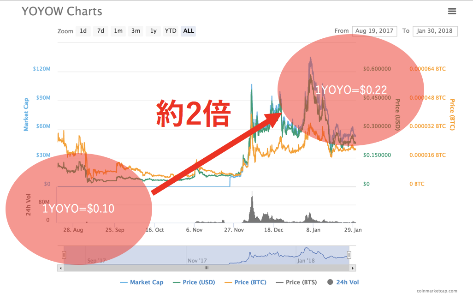Viewport: 473px width, 299px height.
Task: Click the Nov '17 navigator label
Action: 197,261
